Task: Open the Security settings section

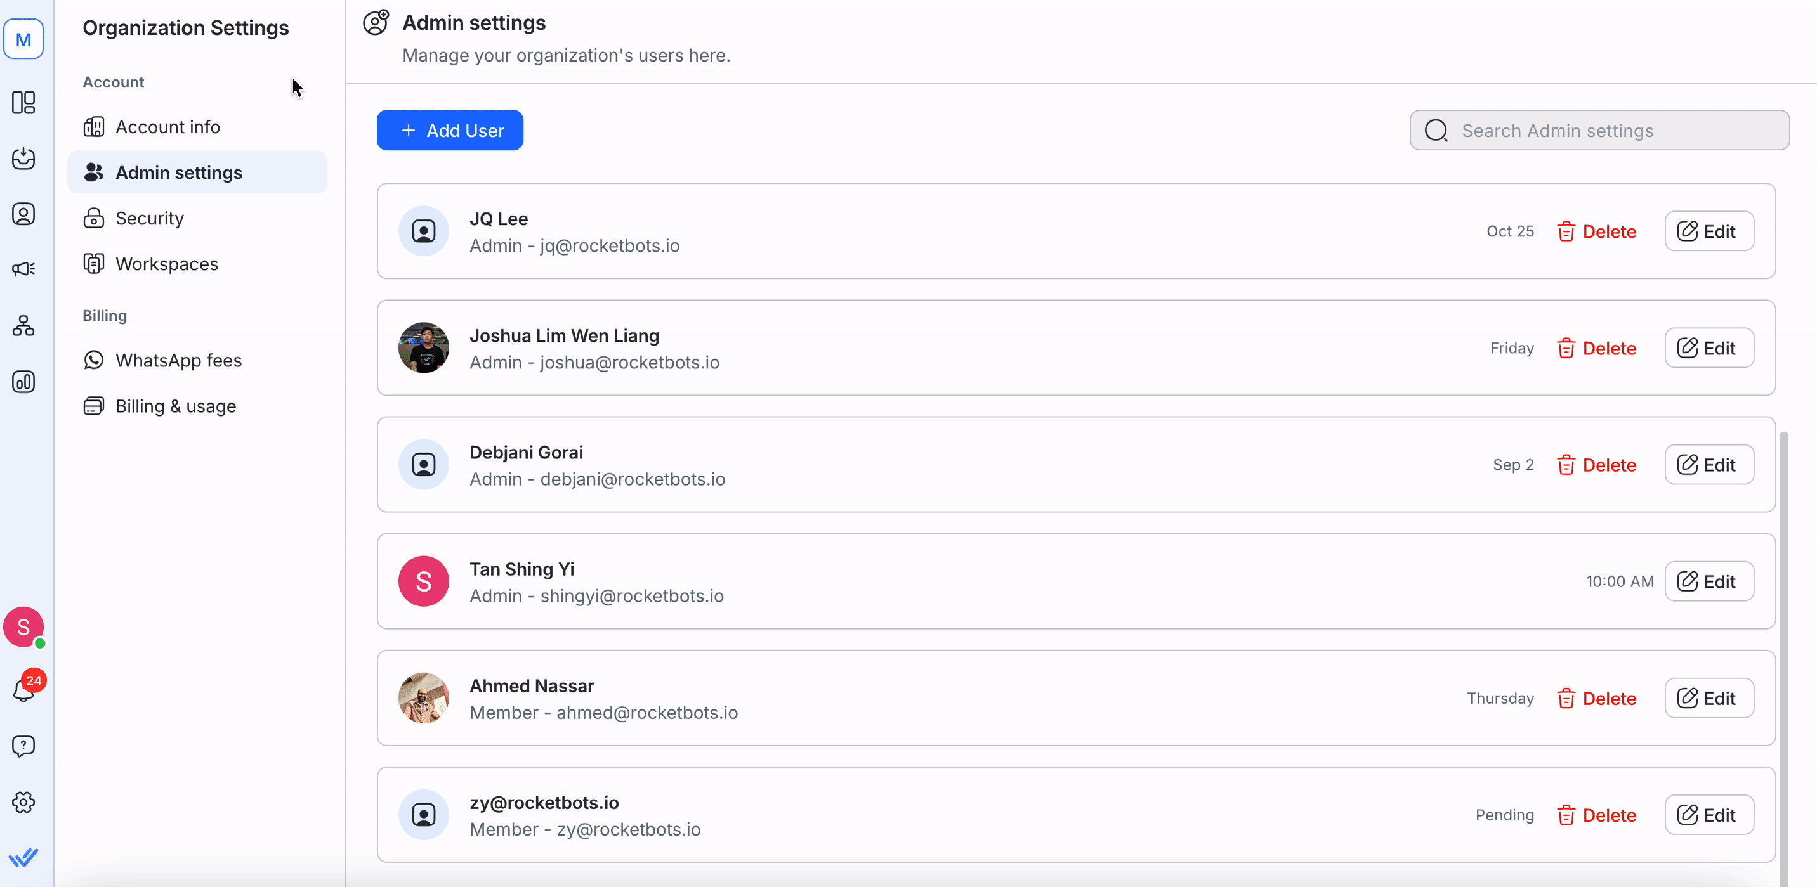Action: 150,219
